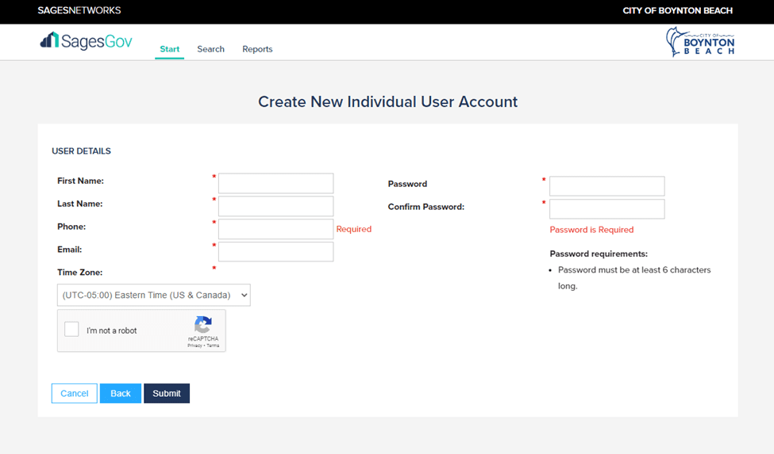
Task: Open the Time Zone dropdown
Action: 153,295
